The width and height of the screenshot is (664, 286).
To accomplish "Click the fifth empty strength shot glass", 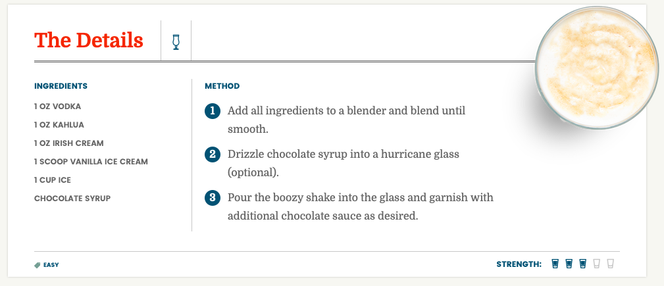I will (610, 264).
